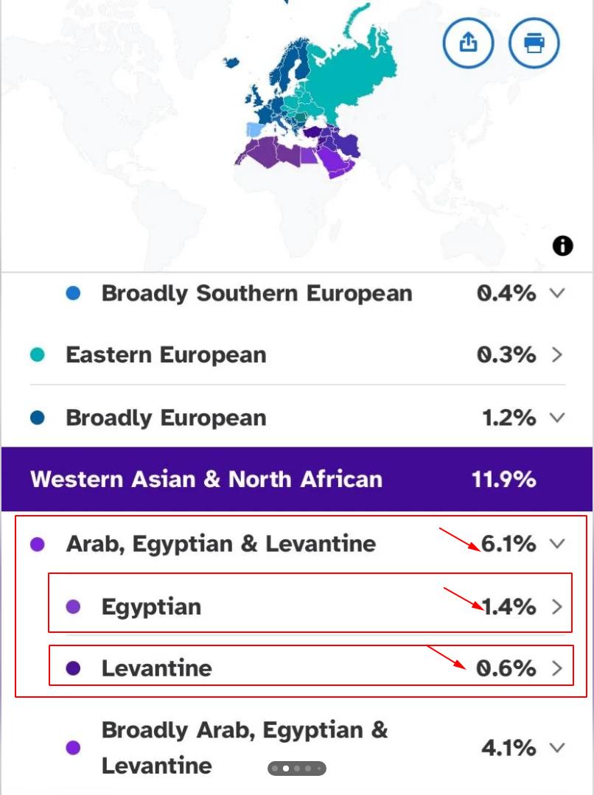Click the Broadly Southern European blue dot
The width and height of the screenshot is (594, 795).
click(73, 293)
